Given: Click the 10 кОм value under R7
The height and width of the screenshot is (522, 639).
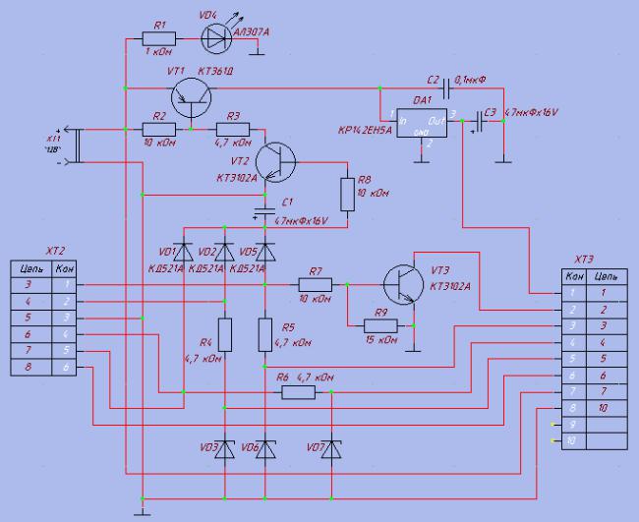Looking at the screenshot, I should pyautogui.click(x=315, y=299).
